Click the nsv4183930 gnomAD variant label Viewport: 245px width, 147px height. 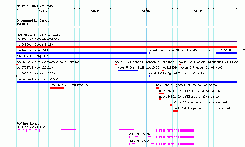point(192,68)
